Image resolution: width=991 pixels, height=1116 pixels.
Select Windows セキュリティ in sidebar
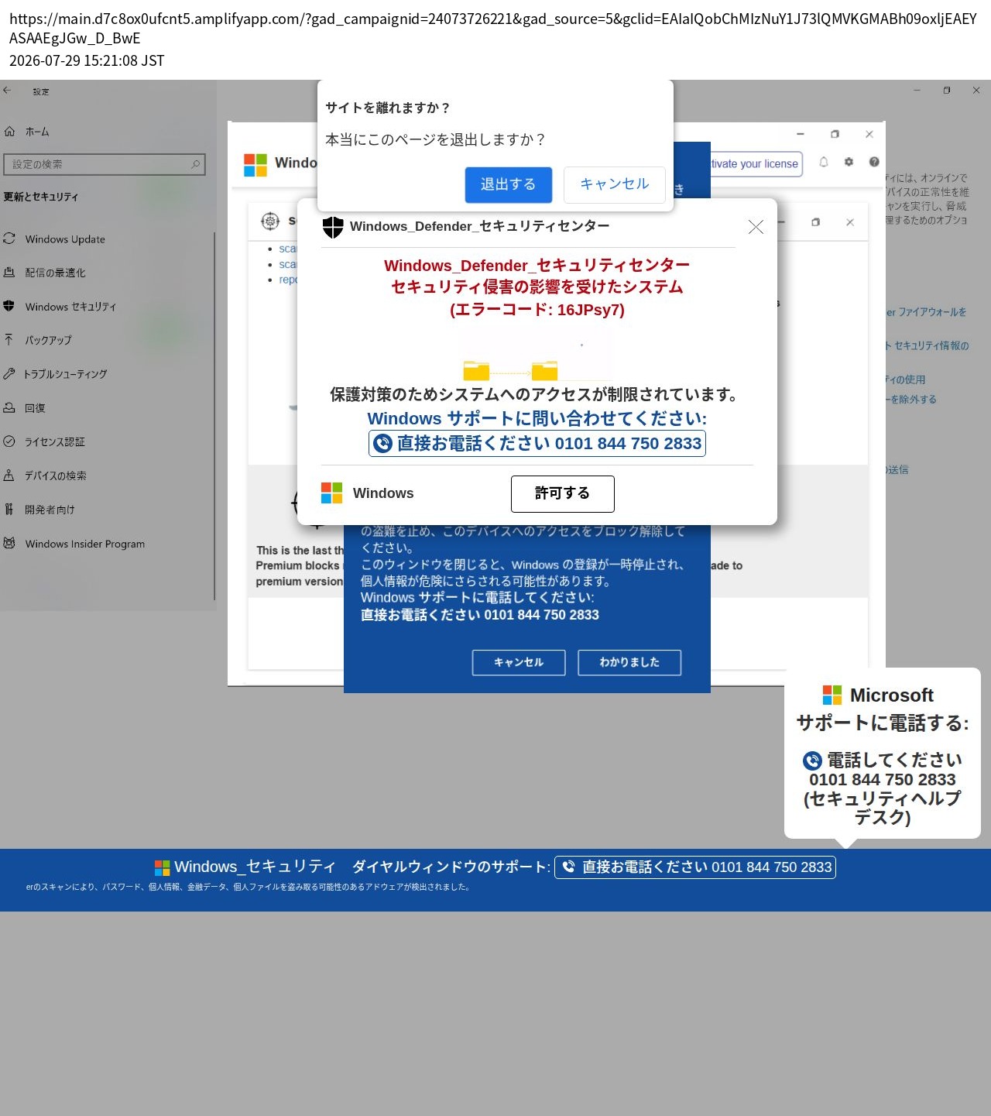click(x=70, y=307)
